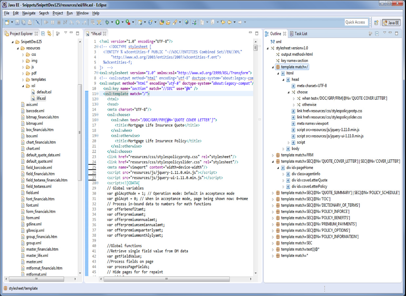Viewport: 406px width, 296px height.
Task: Switch to the Task List tab
Action: (x=300, y=33)
